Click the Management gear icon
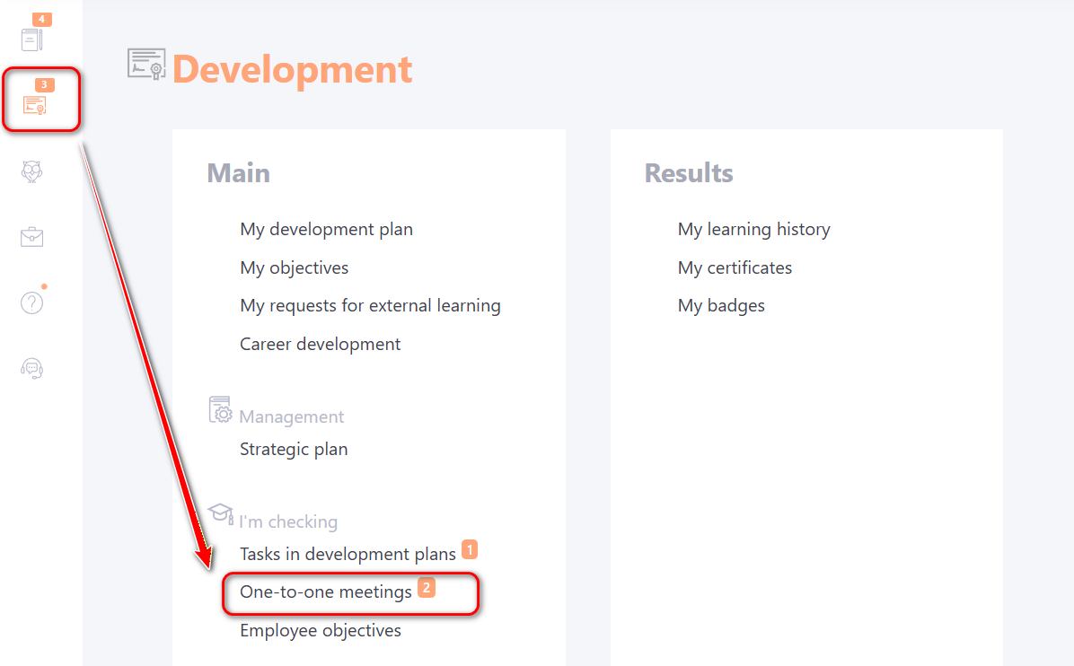The height and width of the screenshot is (666, 1074). pyautogui.click(x=220, y=409)
